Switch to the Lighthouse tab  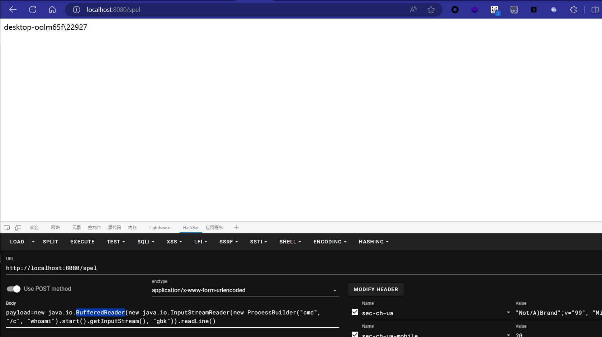pos(160,227)
